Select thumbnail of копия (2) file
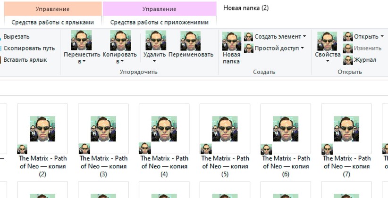The image size is (388, 198). (42, 129)
